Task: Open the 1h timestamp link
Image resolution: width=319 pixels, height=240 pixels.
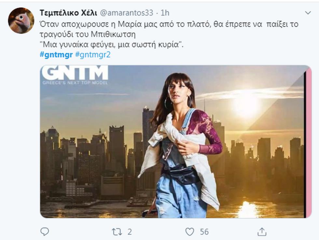Action: tap(165, 13)
